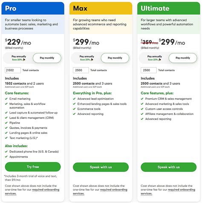Click checkmark beside Custom user access controls
Screen dimensions: 202x203
[x=142, y=109]
